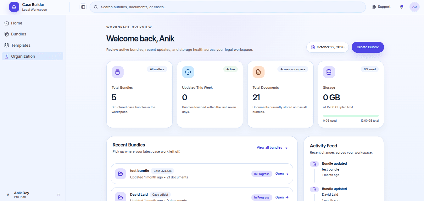Image resolution: width=424 pixels, height=201 pixels.
Task: Click the Support lifebuoy icon
Action: (374, 7)
